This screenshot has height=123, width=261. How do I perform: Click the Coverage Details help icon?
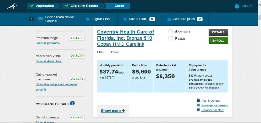pos(72,103)
